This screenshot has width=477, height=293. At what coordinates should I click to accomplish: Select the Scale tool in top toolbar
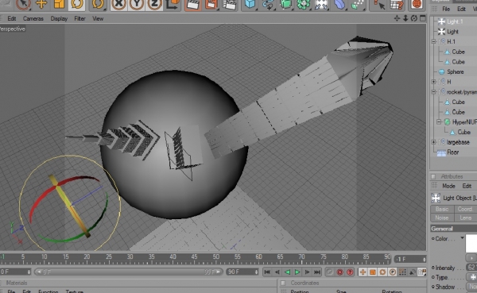(x=59, y=4)
